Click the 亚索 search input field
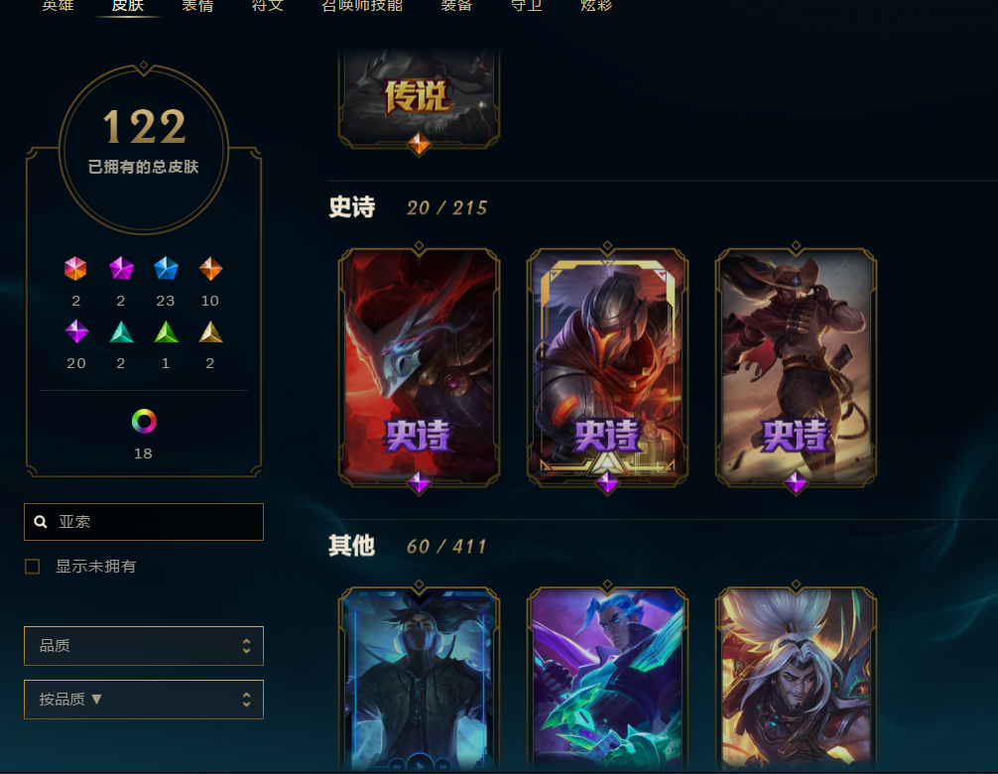This screenshot has width=998, height=774. (144, 522)
